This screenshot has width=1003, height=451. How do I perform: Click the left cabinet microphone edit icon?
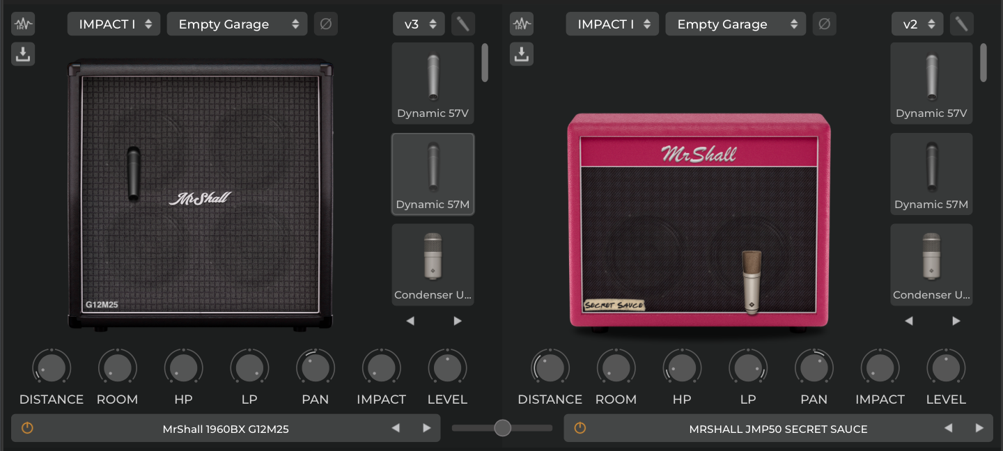(462, 24)
